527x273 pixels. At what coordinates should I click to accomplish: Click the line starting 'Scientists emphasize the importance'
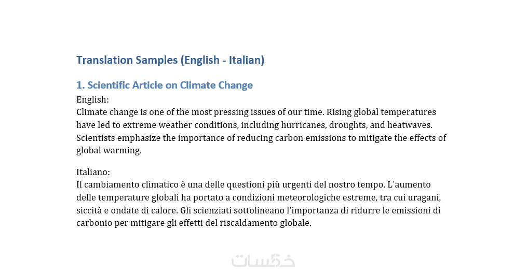[x=261, y=138]
